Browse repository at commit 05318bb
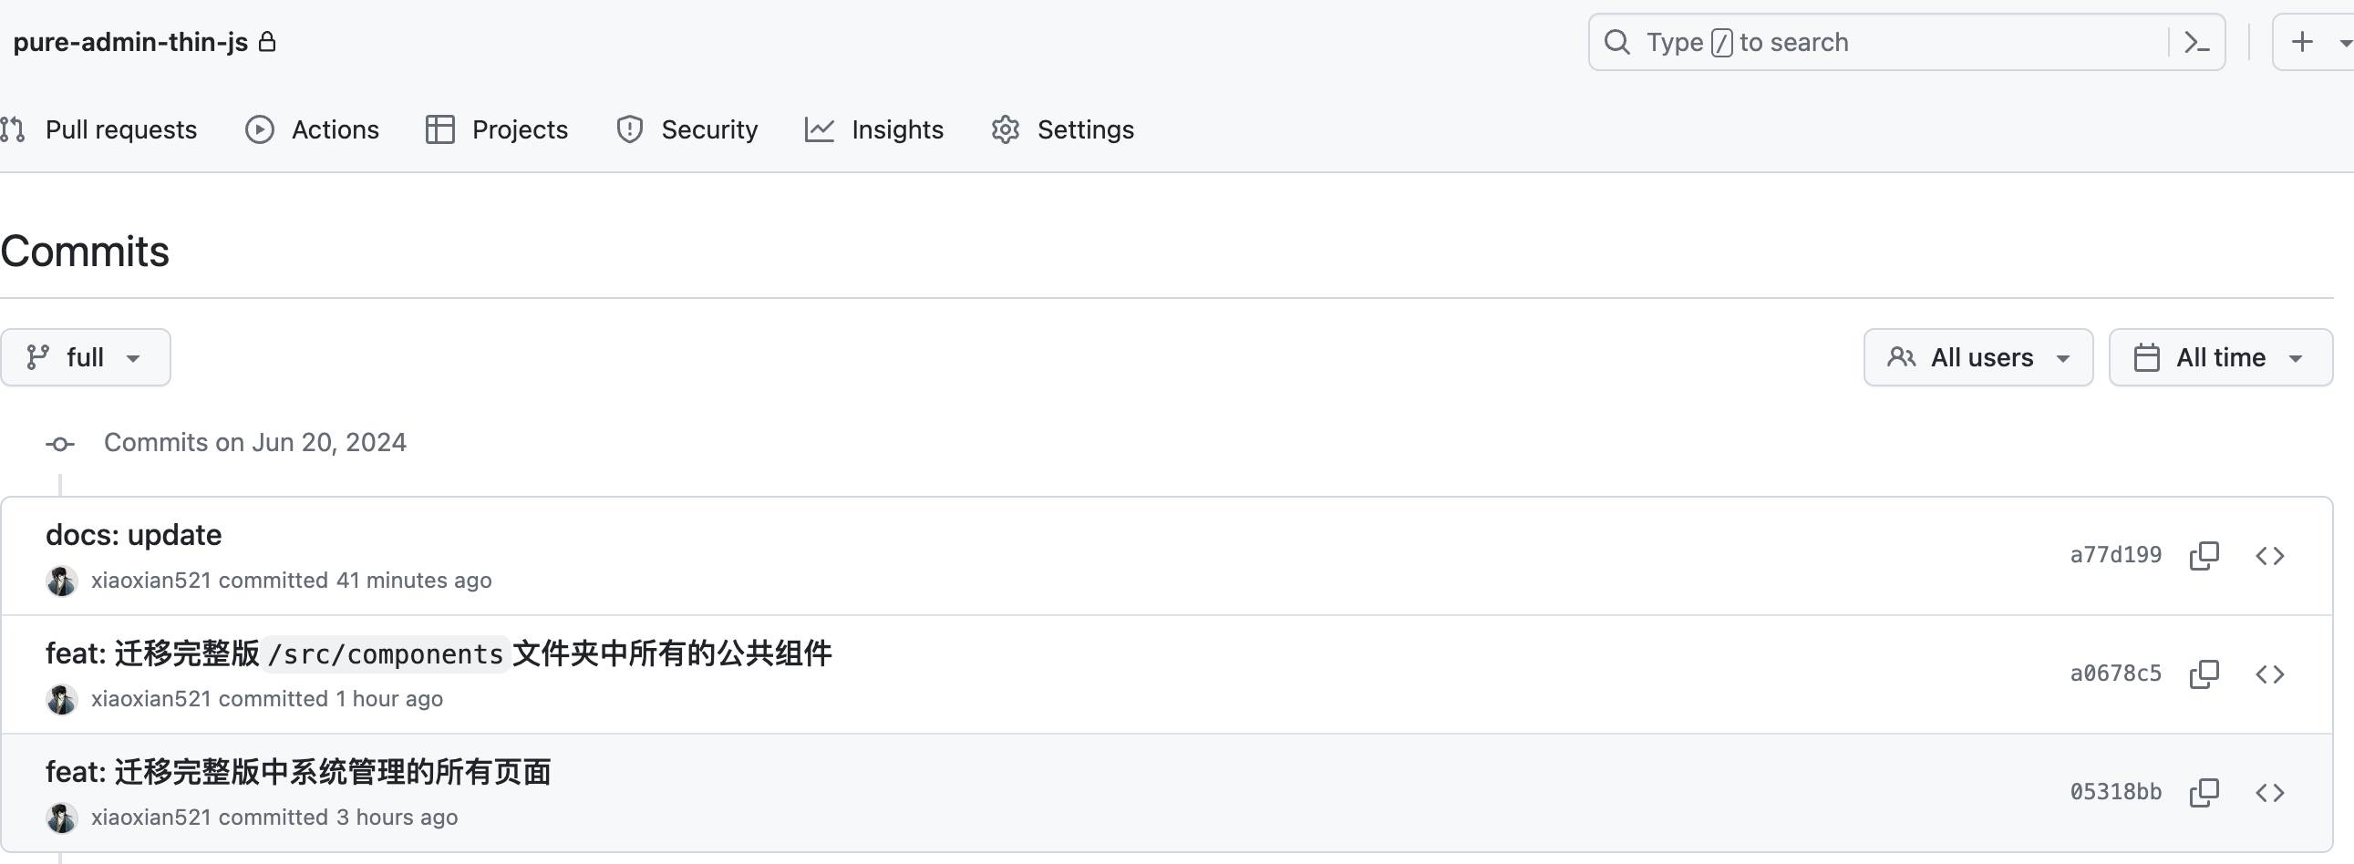 (2269, 792)
